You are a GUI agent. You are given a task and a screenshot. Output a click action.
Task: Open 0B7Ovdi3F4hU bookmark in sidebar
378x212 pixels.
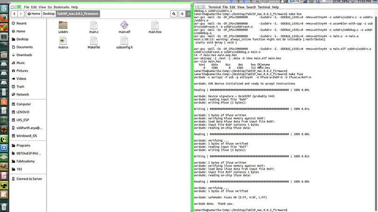(28, 154)
